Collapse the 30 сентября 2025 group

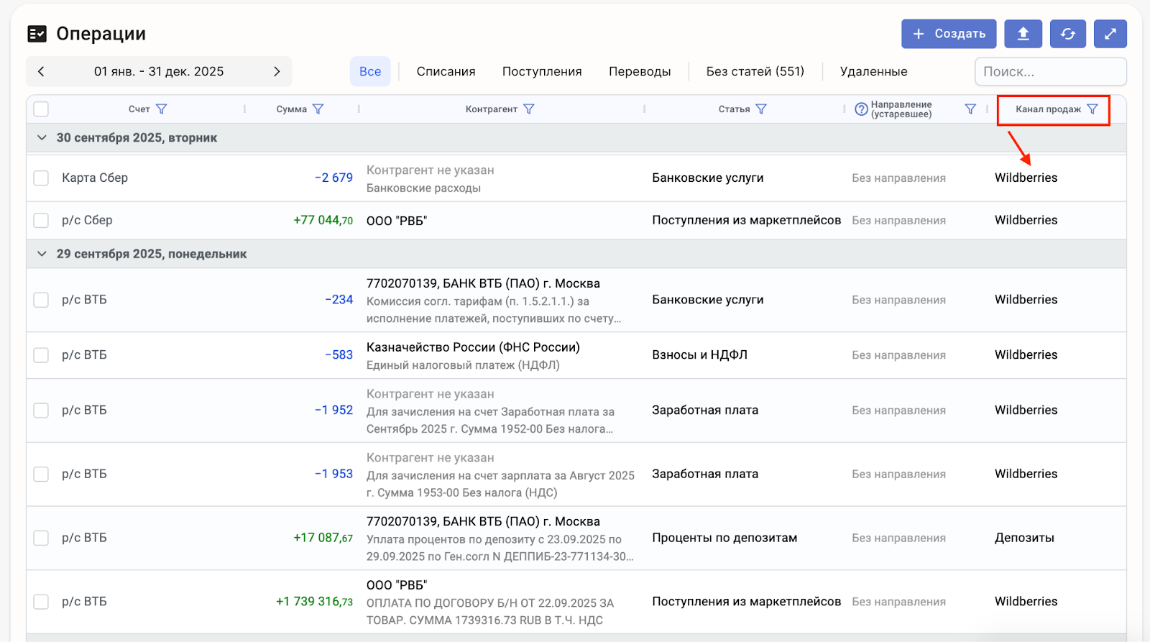tap(42, 138)
